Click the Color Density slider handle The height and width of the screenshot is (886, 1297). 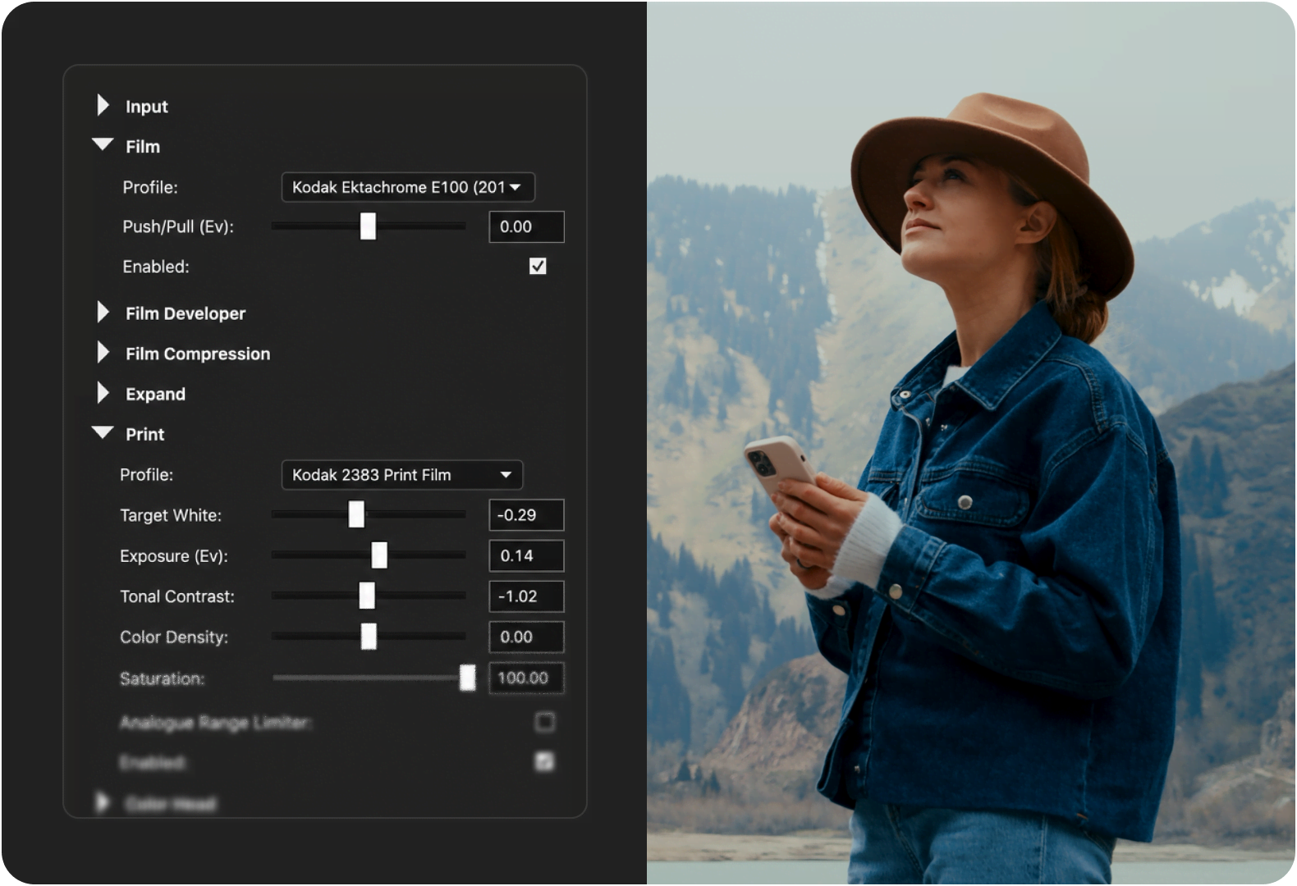pyautogui.click(x=369, y=636)
